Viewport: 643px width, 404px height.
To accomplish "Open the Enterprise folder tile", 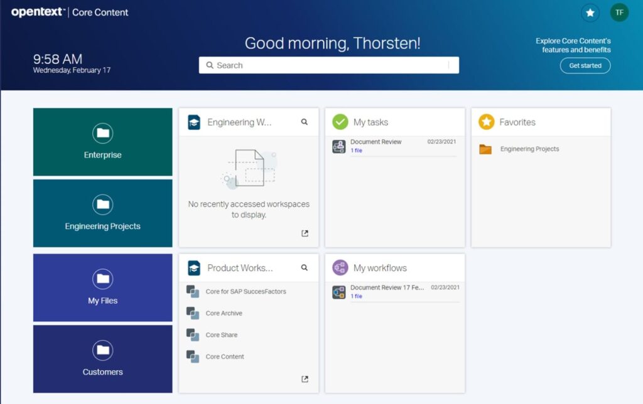I will (x=102, y=142).
